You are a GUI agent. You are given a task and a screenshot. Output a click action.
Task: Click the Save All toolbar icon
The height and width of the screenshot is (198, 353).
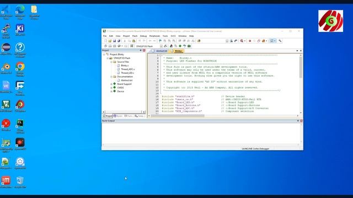119,41
